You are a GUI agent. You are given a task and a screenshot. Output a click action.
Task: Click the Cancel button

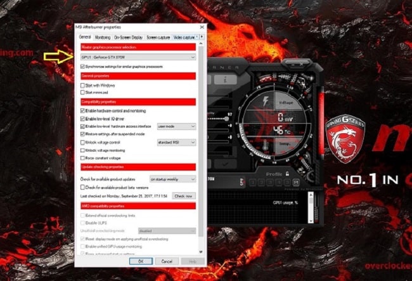[167, 261]
